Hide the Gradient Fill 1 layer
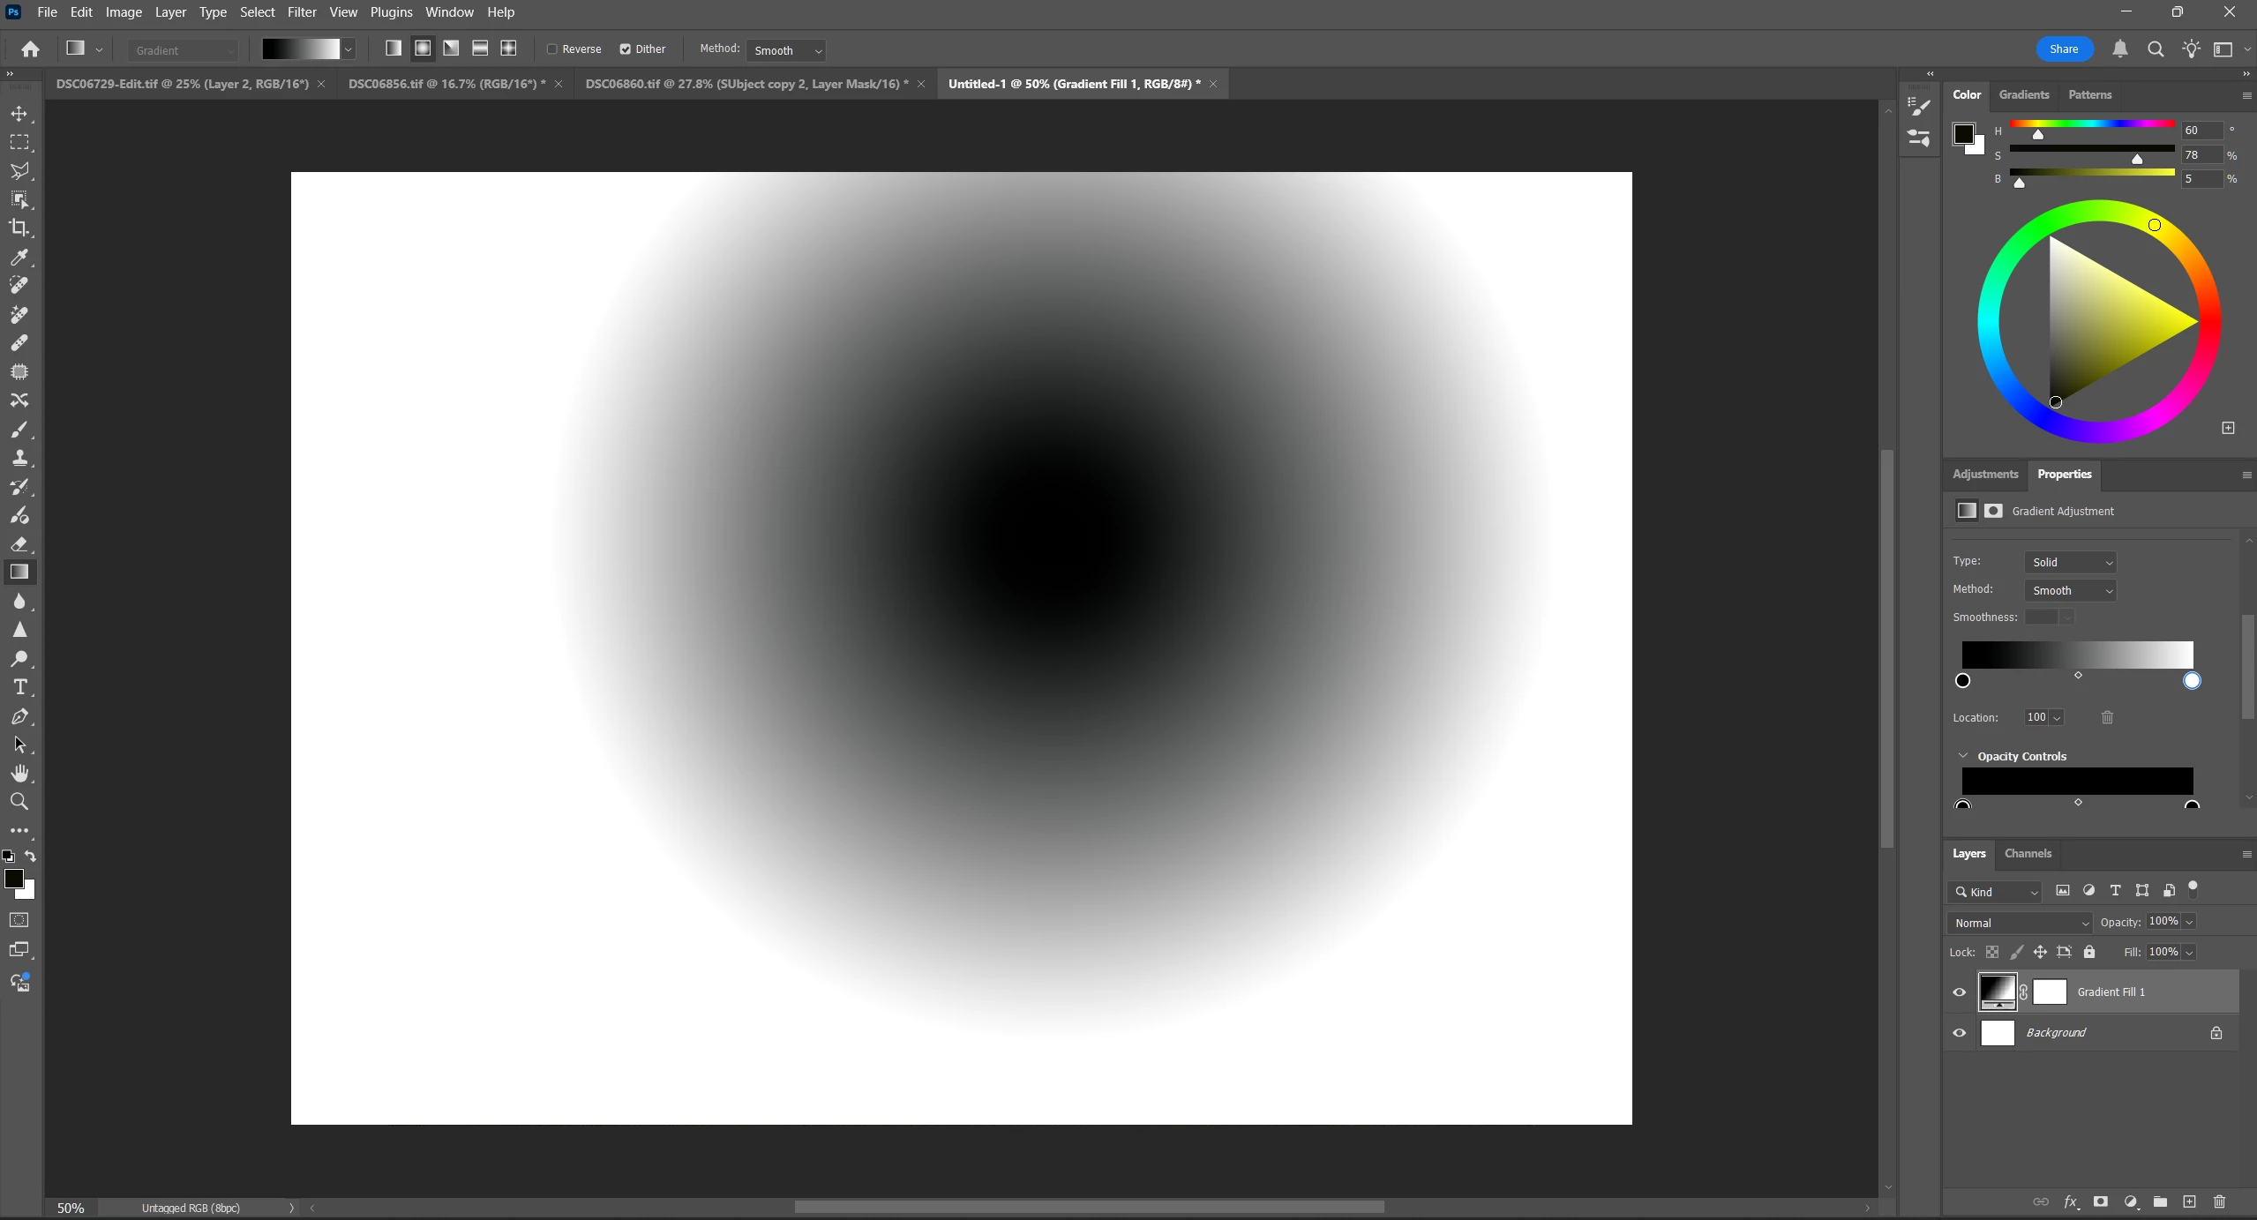 pyautogui.click(x=1960, y=992)
